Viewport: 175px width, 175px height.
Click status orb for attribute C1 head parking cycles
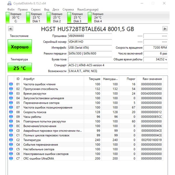(x=11, y=135)
